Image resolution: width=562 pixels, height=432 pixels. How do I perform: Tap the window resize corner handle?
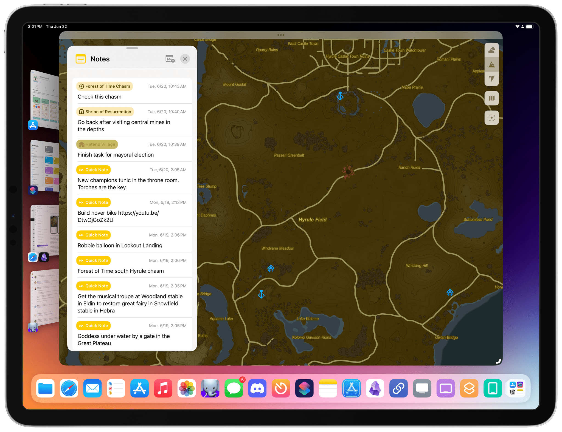(x=498, y=361)
